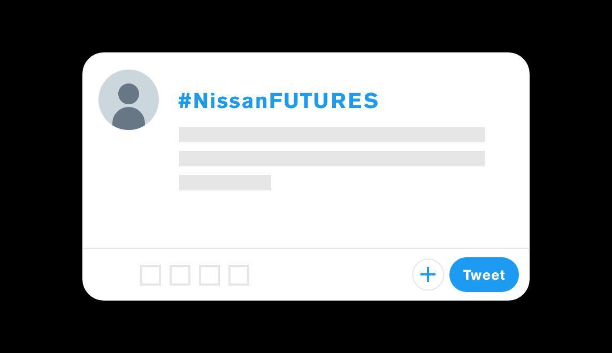Focus the empty compose area below the text
The height and width of the screenshot is (353, 612).
[332, 219]
